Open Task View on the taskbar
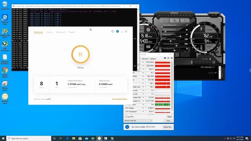 tap(61, 138)
